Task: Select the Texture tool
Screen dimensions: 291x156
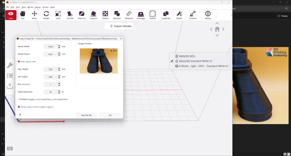Action: (x=105, y=15)
